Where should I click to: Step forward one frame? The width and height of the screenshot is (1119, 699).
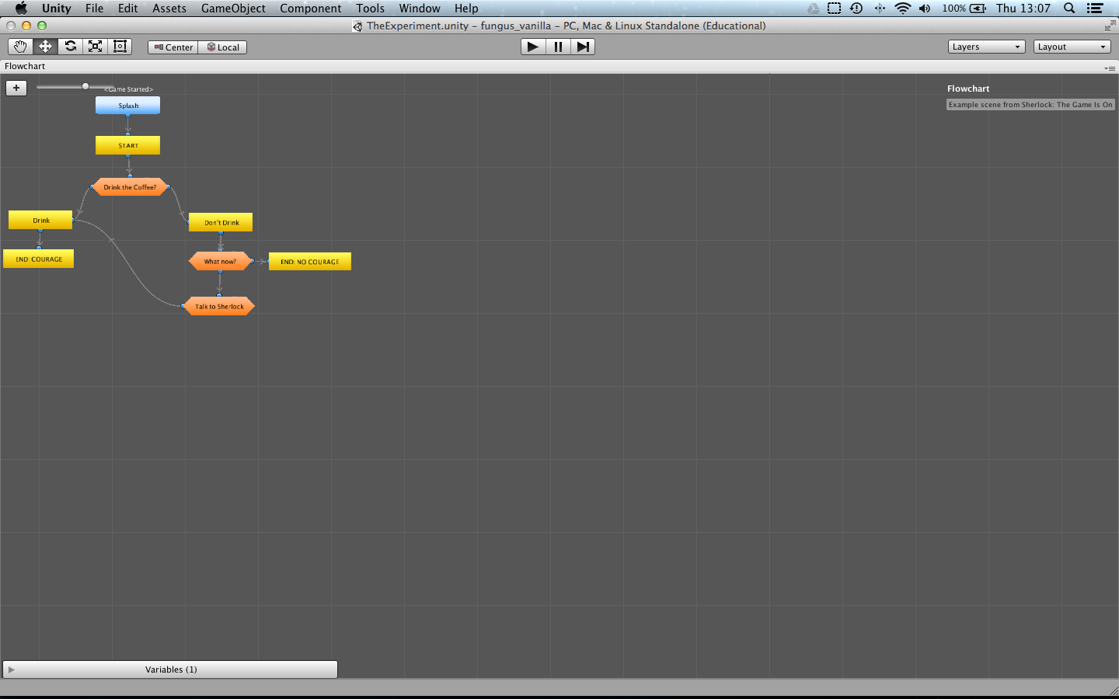click(583, 47)
